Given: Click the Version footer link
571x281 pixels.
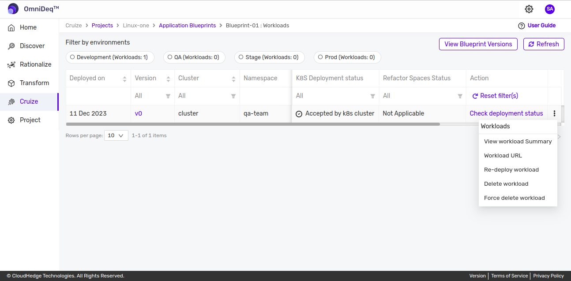Looking at the screenshot, I should (x=477, y=276).
